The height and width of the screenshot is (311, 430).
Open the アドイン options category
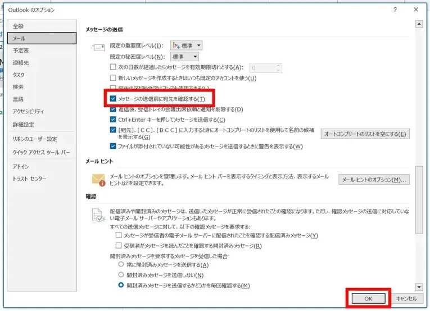click(42, 167)
